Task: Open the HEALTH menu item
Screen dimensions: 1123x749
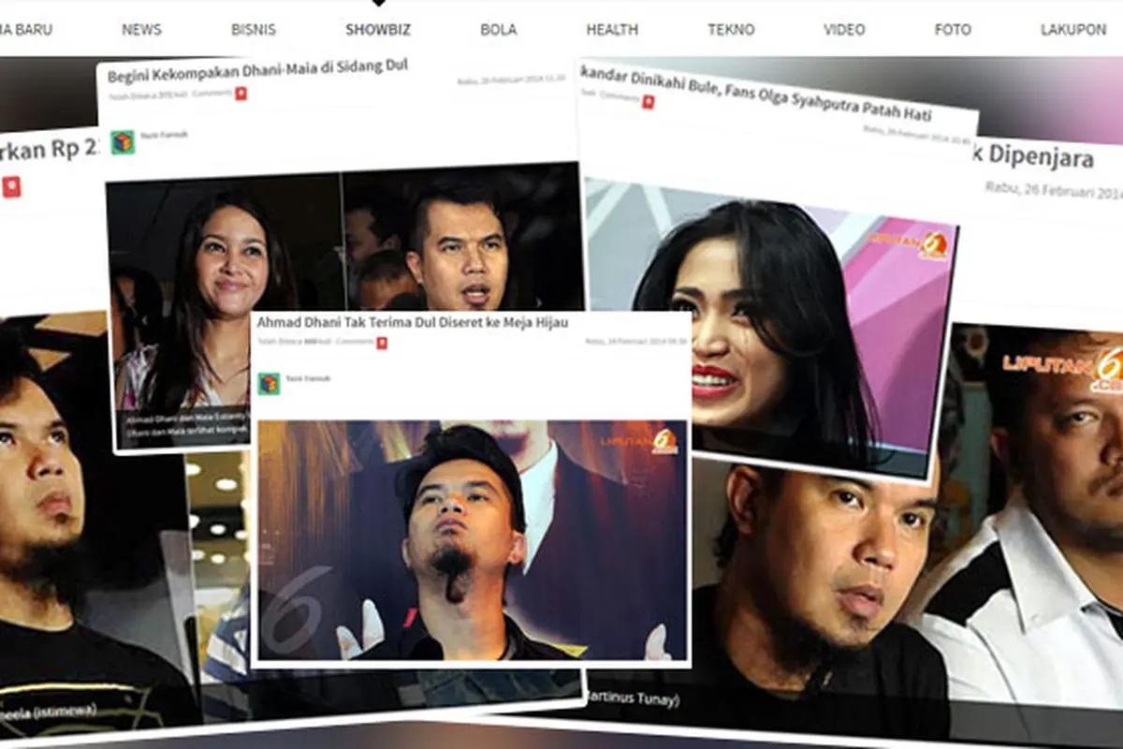Action: point(612,29)
